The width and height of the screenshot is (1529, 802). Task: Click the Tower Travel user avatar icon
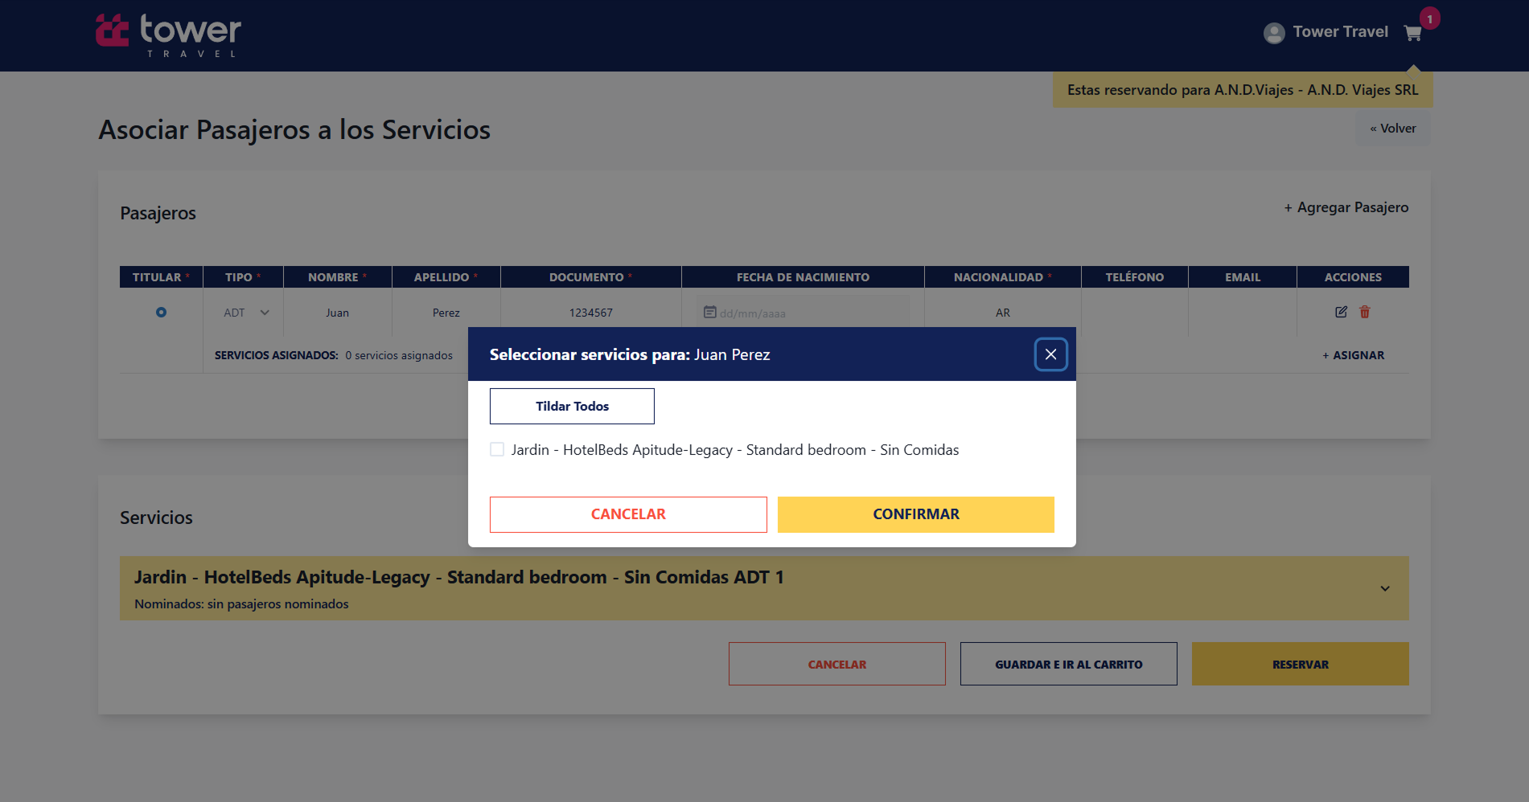[x=1274, y=33]
